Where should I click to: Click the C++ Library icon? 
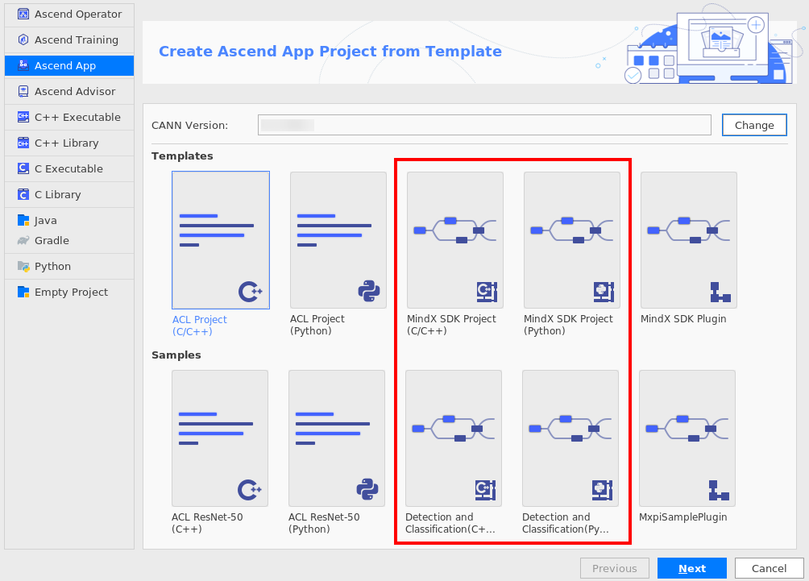click(x=23, y=143)
